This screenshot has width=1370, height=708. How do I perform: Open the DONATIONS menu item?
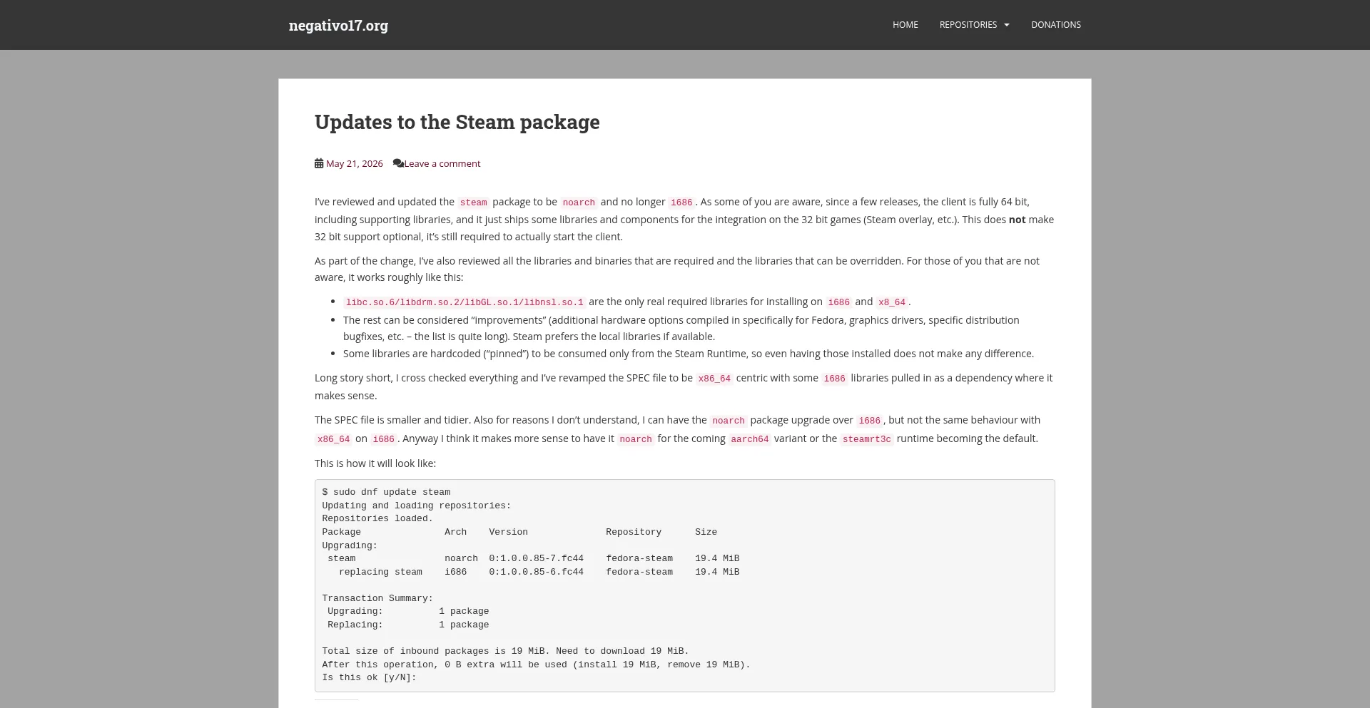point(1056,25)
